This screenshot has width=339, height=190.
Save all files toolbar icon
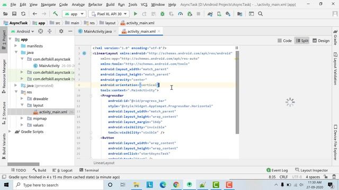point(14,14)
